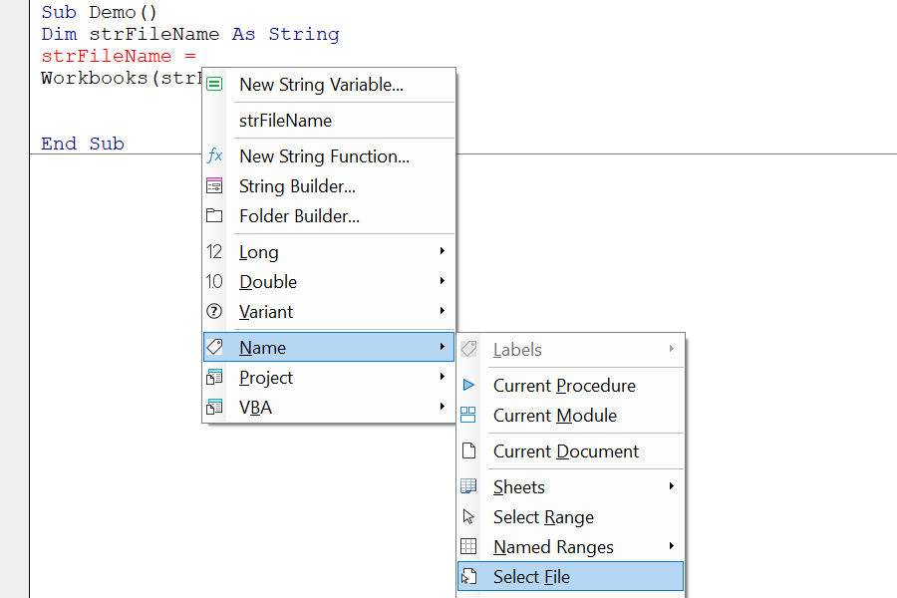The image size is (897, 598).
Task: Expand the Name submenu arrow
Action: tap(443, 346)
